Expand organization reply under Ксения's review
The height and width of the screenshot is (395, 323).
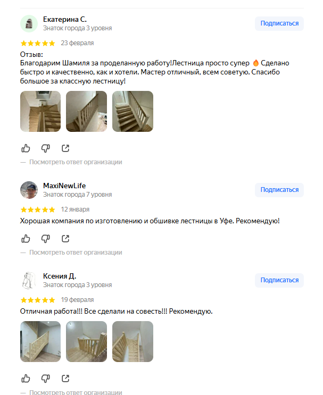coord(76,392)
